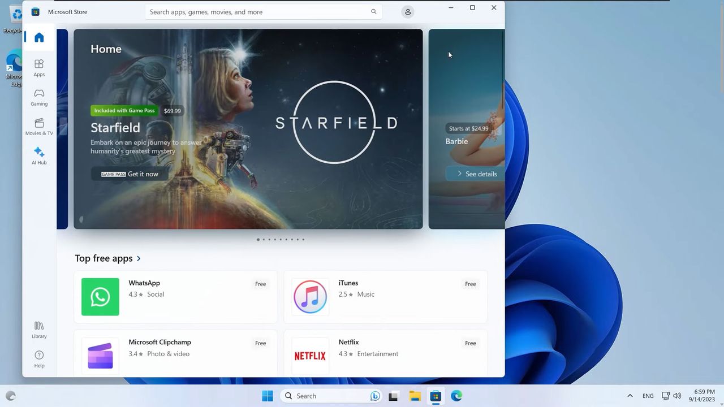Open the Netflix app listing
Screen dimensions: 724x407
click(385, 354)
